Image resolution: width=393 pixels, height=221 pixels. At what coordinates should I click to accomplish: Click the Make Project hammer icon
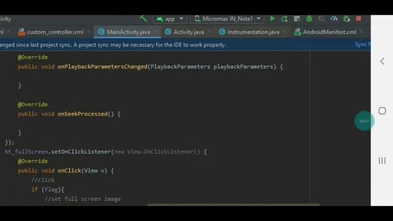[143, 18]
